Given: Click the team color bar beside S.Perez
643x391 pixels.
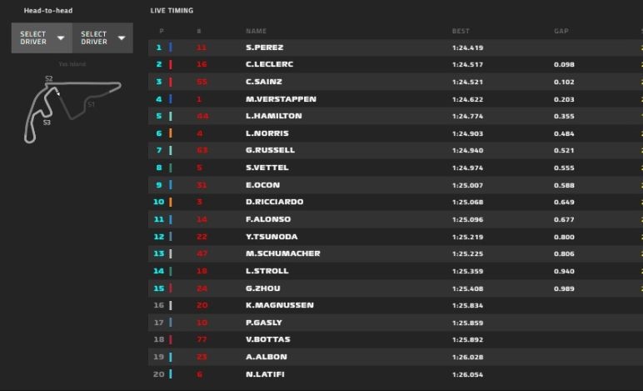Looking at the screenshot, I should [171, 48].
